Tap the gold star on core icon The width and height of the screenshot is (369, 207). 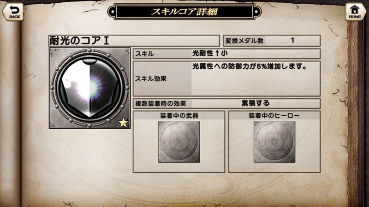123,123
